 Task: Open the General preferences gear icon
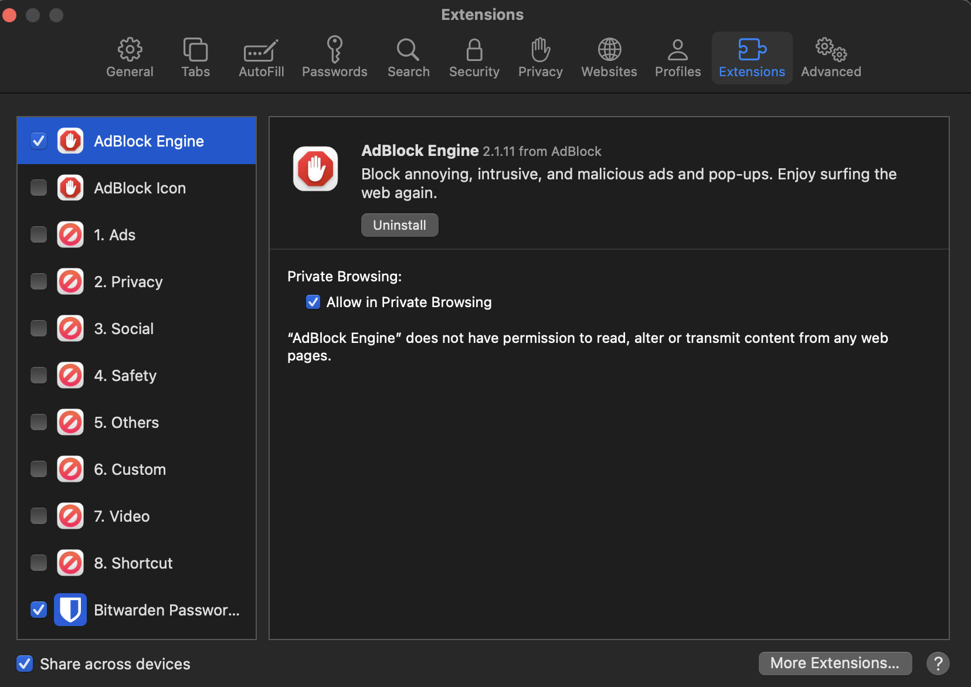130,50
